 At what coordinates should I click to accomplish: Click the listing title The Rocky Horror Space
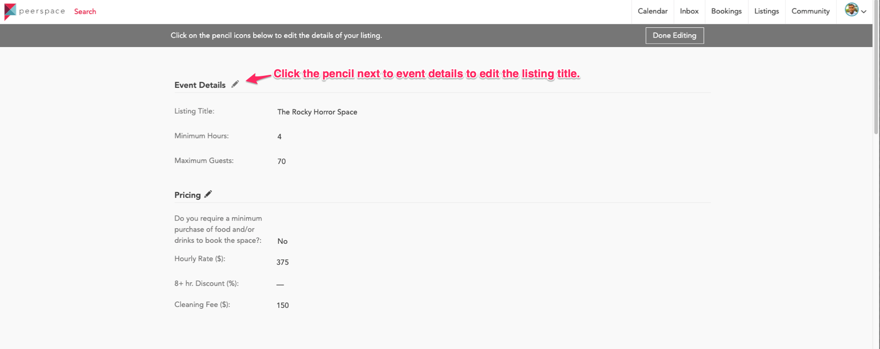(x=317, y=112)
